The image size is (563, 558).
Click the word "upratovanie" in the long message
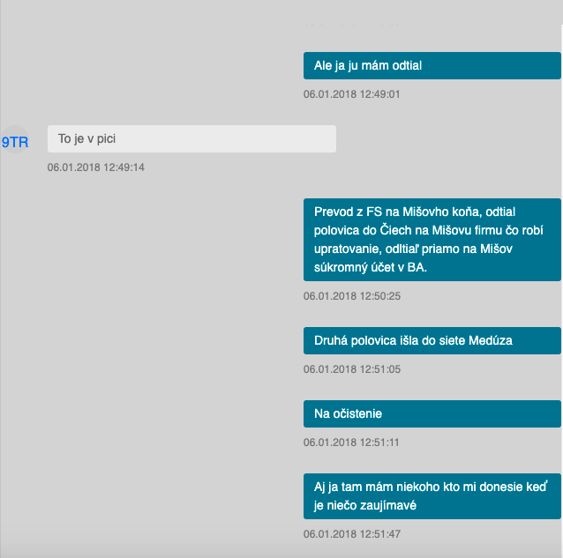[x=344, y=249]
